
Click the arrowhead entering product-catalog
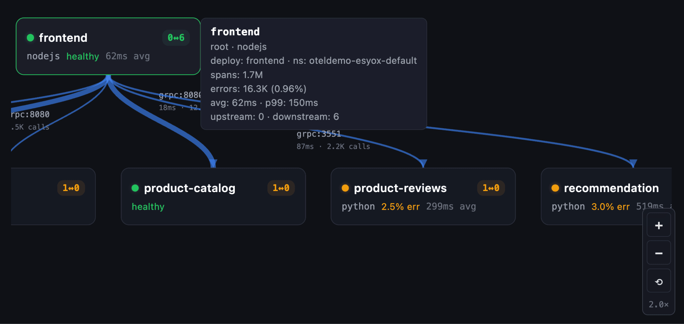point(213,164)
